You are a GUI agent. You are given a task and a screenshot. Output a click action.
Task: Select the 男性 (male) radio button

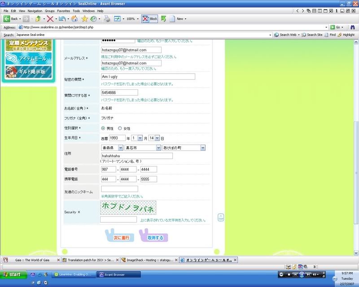[x=103, y=128]
